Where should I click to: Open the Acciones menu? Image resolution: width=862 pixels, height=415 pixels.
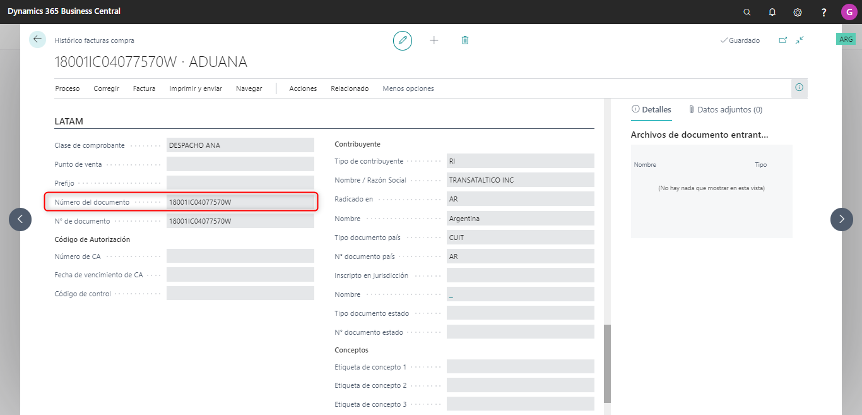pyautogui.click(x=303, y=88)
